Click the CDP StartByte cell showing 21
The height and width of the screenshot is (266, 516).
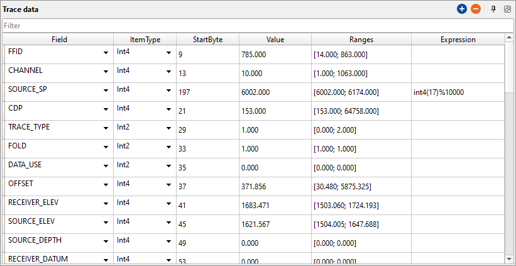coord(207,111)
